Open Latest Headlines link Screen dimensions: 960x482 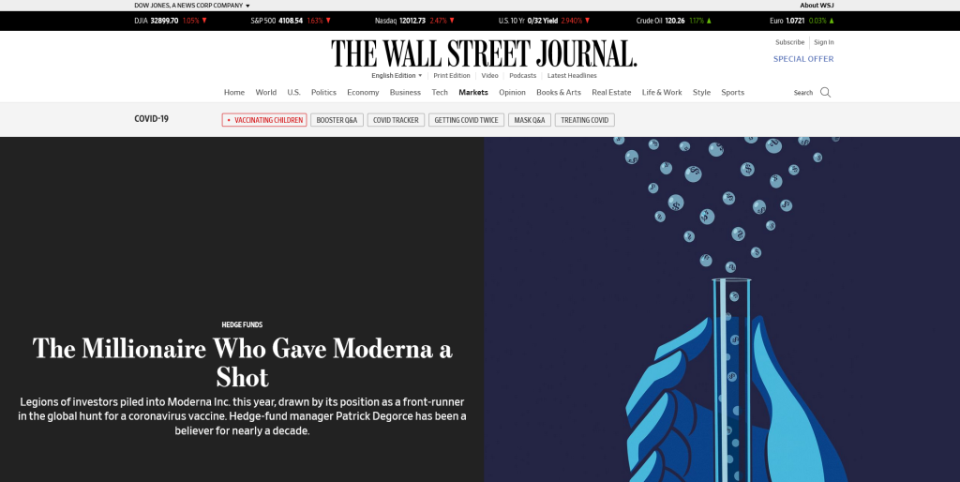pos(572,75)
